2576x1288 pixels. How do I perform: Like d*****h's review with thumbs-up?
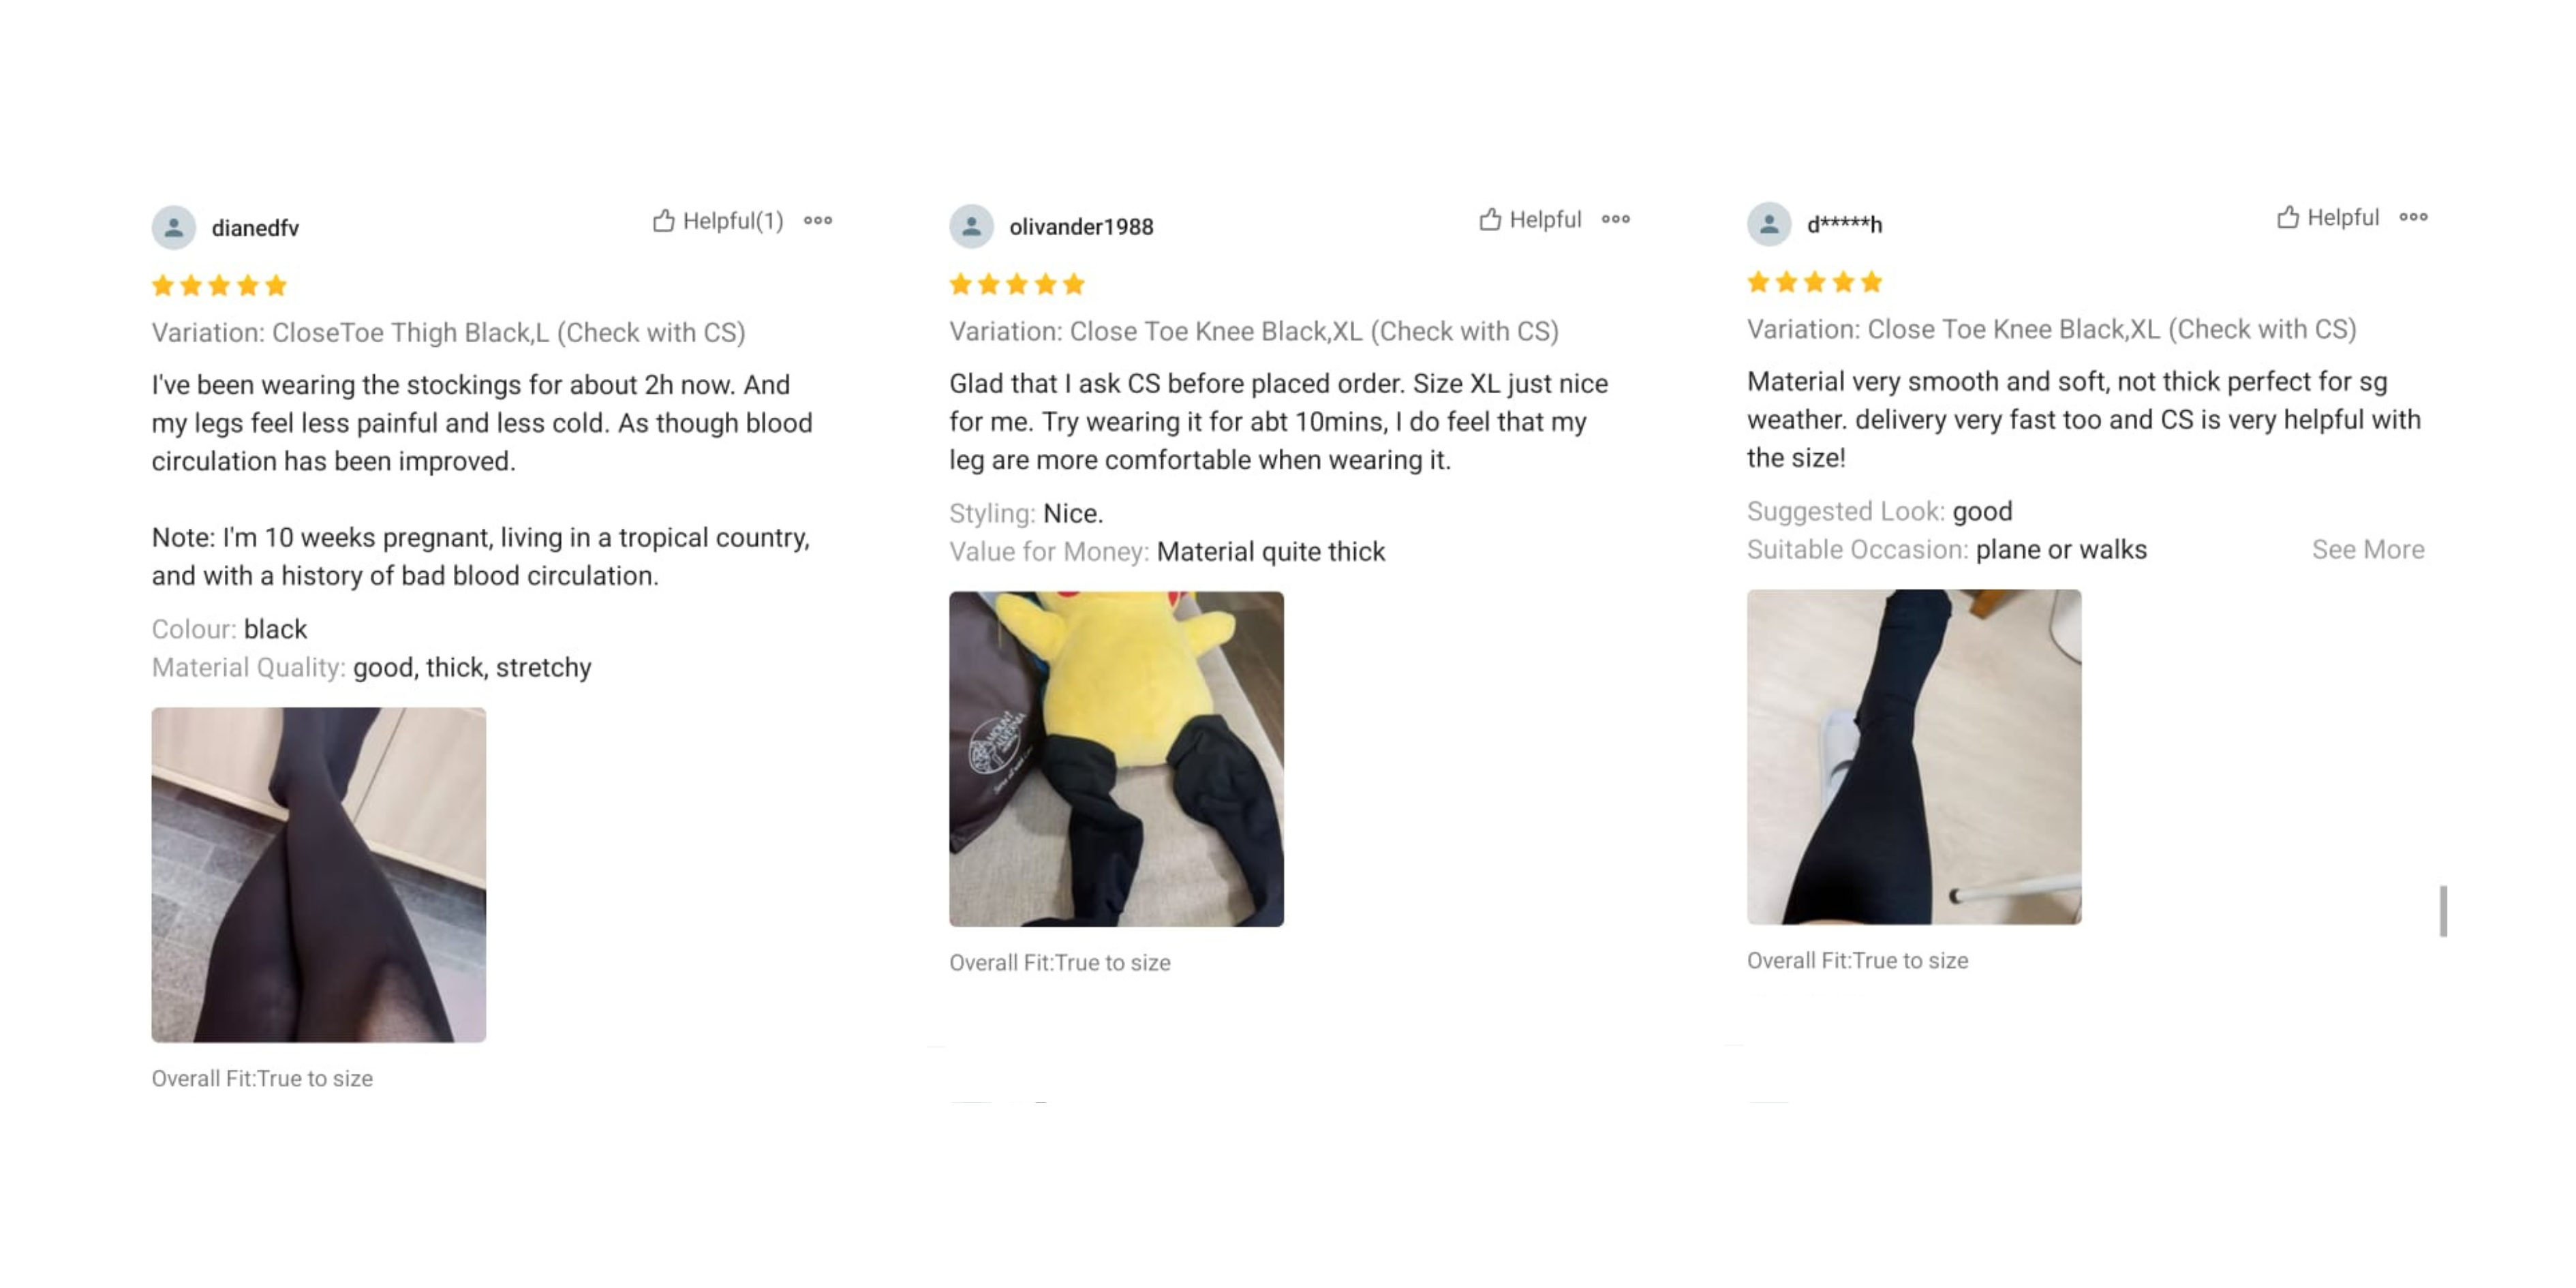2287,217
